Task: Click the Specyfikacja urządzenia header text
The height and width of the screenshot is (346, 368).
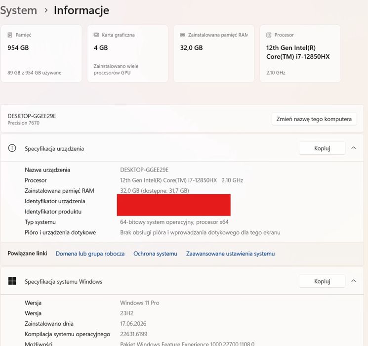Action: point(54,149)
